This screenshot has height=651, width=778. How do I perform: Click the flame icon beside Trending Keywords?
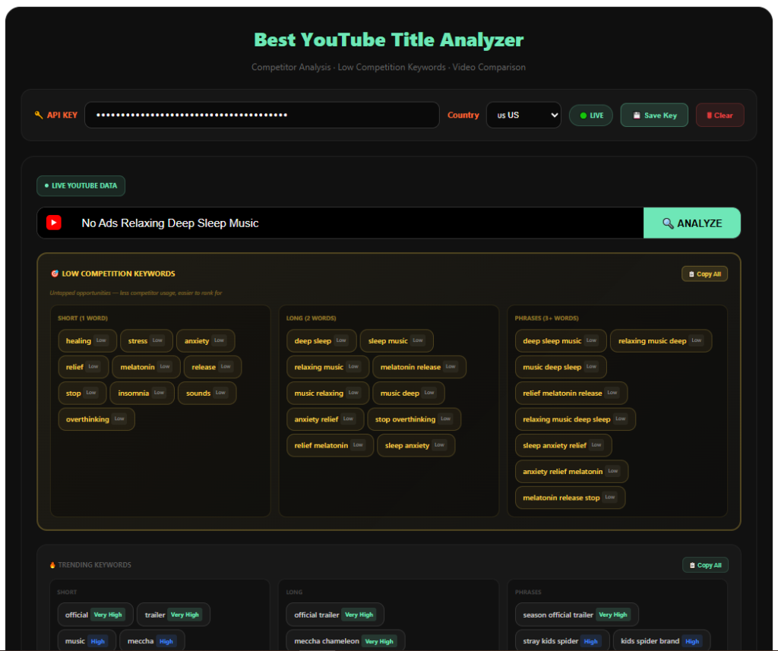[x=52, y=564]
